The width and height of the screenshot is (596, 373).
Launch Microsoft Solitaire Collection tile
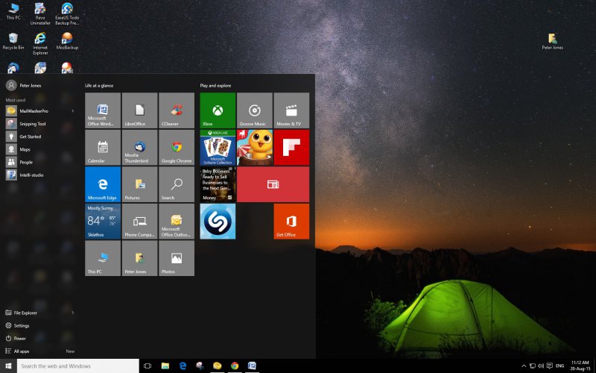(218, 147)
